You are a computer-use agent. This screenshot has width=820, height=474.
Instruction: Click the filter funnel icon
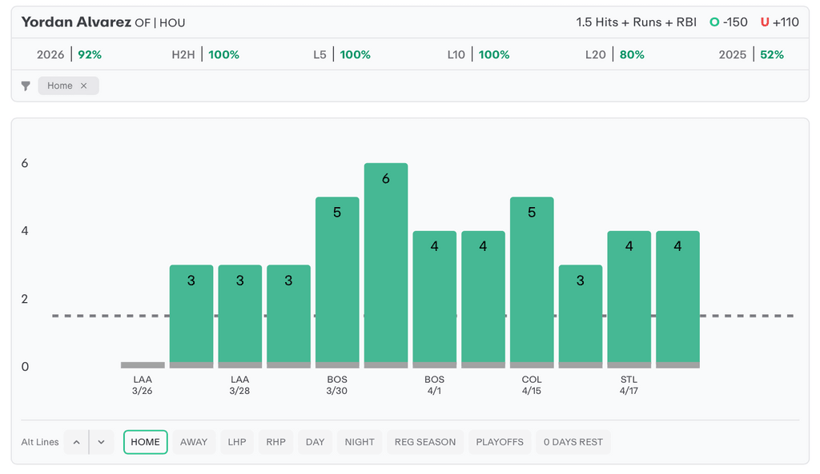(x=26, y=86)
